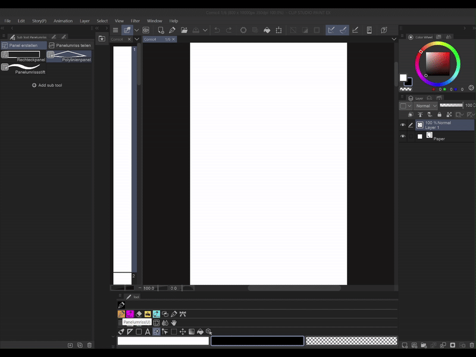Expand the right dock double chevron
The image size is (476, 357).
click(474, 28)
